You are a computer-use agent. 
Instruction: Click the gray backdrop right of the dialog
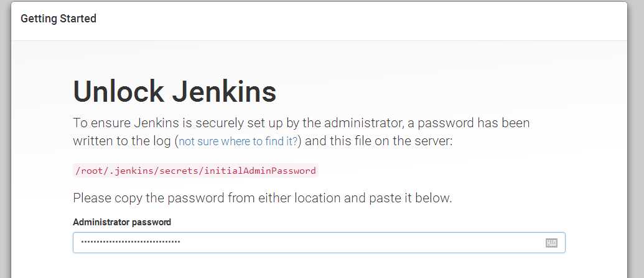(636, 139)
